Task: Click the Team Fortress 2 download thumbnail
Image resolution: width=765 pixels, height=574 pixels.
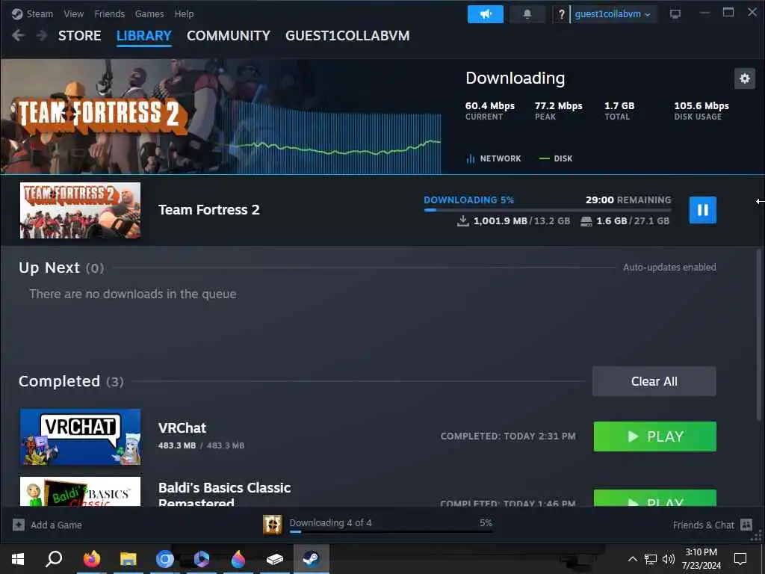Action: [81, 210]
